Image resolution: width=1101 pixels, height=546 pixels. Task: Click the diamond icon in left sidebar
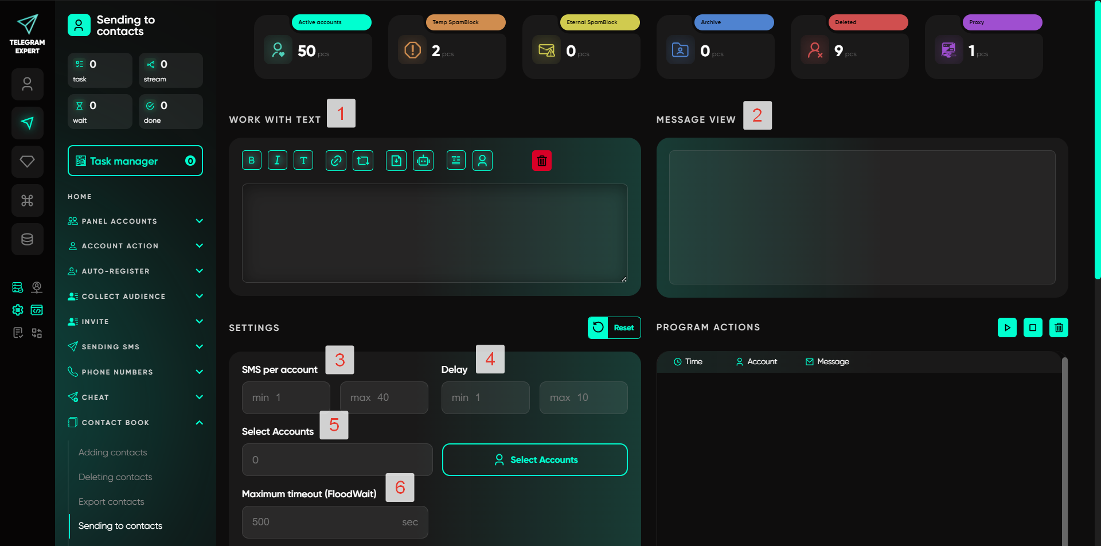point(27,162)
